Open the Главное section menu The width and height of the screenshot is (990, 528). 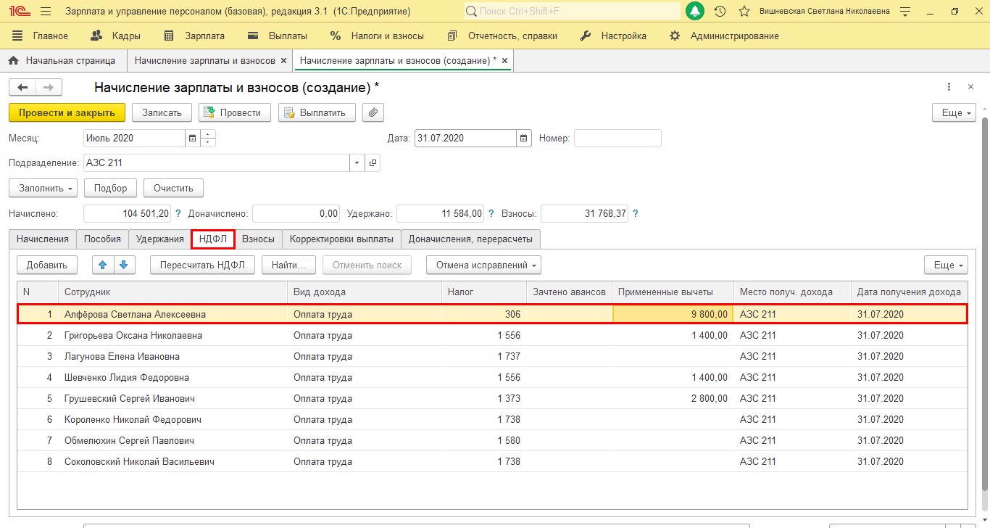pos(41,36)
